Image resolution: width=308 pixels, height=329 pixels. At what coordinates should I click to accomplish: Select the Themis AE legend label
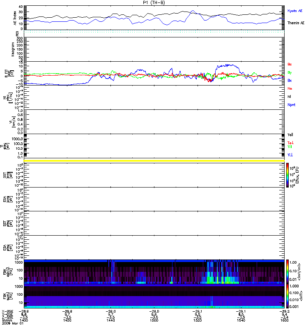[x=296, y=23]
